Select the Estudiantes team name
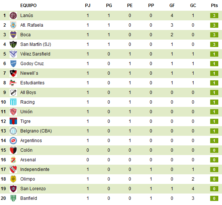The height and width of the screenshot is (205, 222). pos(33,83)
